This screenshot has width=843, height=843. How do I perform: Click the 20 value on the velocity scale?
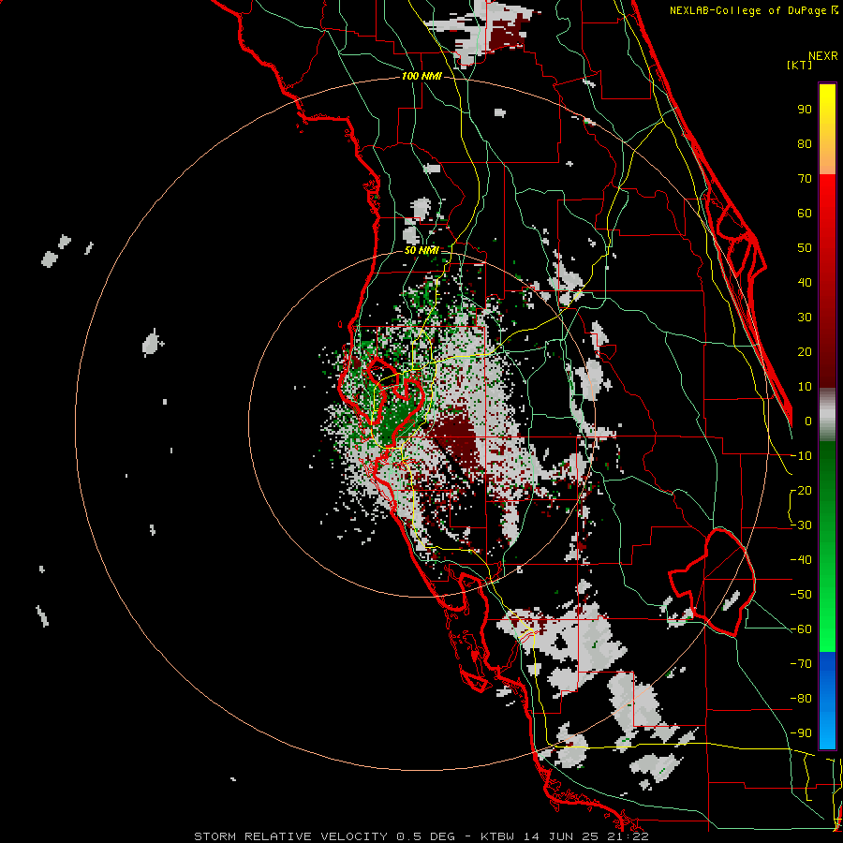tap(805, 351)
